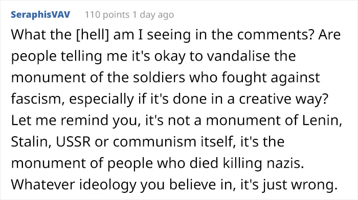Viewport: 358px width, 200px height.
Task: Click the acronym USSR in the comment
Action: click(x=73, y=142)
